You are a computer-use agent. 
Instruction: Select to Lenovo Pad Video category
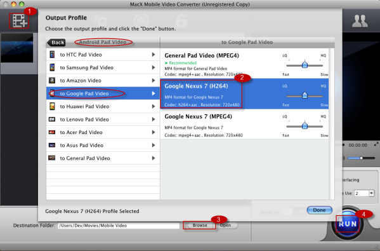point(103,119)
